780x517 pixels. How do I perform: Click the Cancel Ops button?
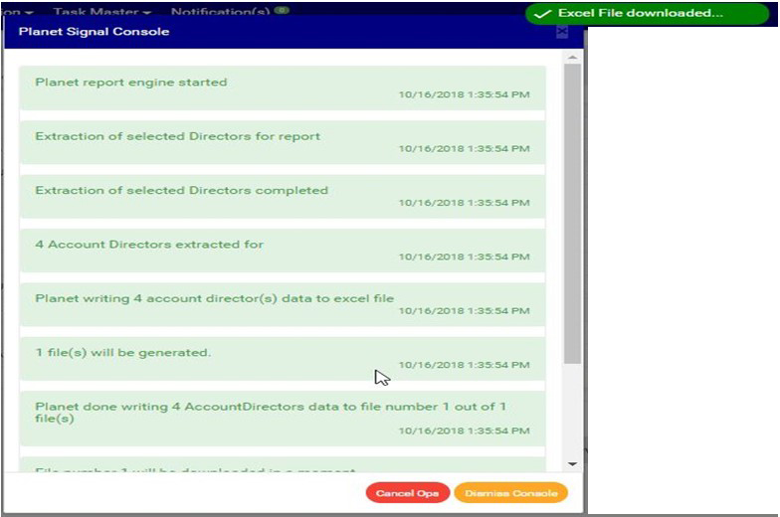pos(407,493)
